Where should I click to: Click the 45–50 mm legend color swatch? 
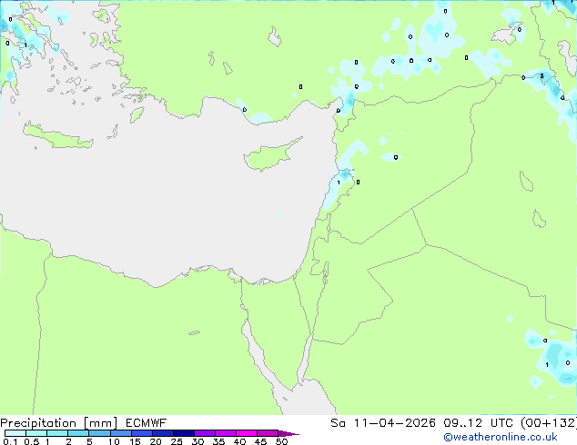[268, 433]
